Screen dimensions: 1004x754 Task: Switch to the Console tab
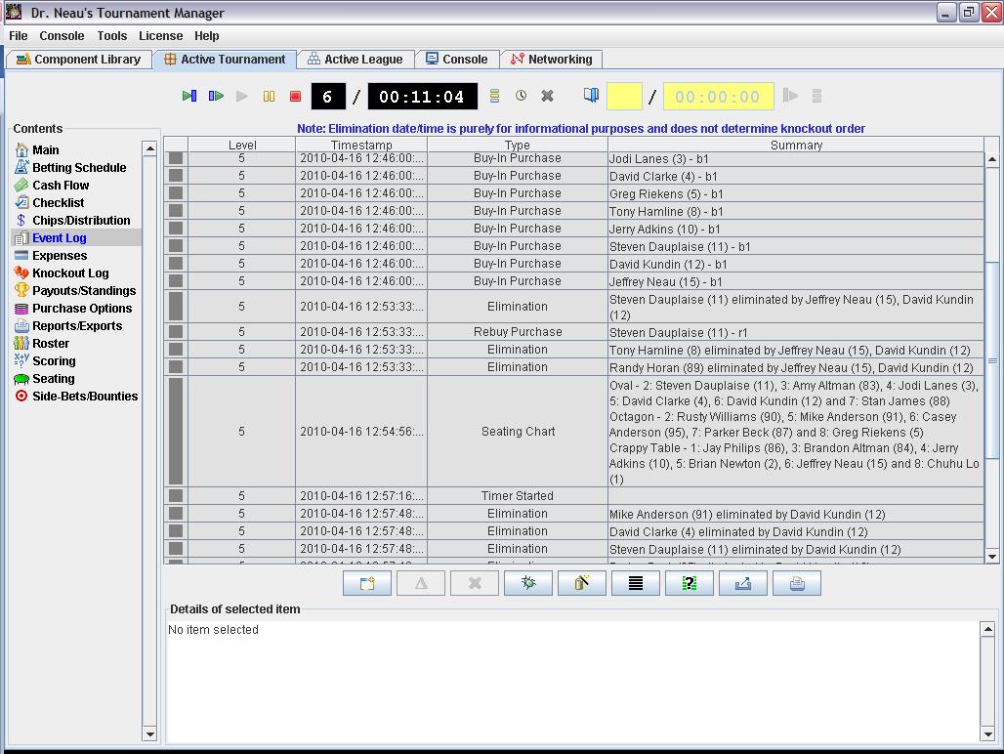pyautogui.click(x=457, y=60)
